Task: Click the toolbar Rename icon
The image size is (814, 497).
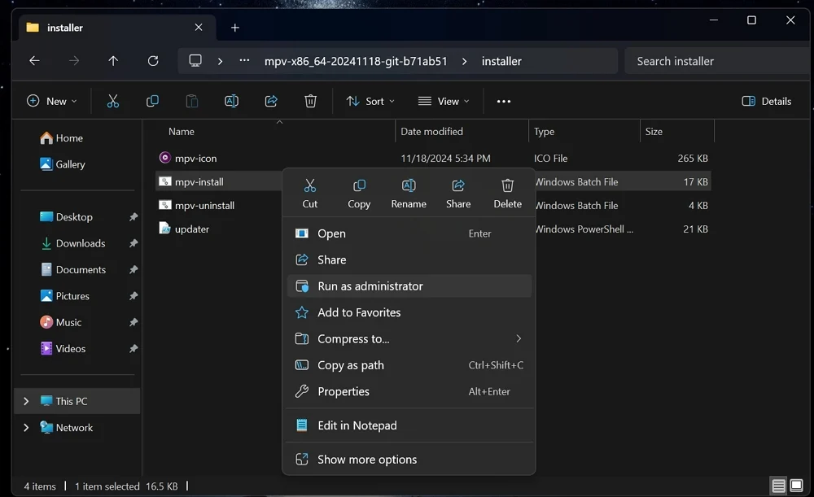Action: pos(231,101)
